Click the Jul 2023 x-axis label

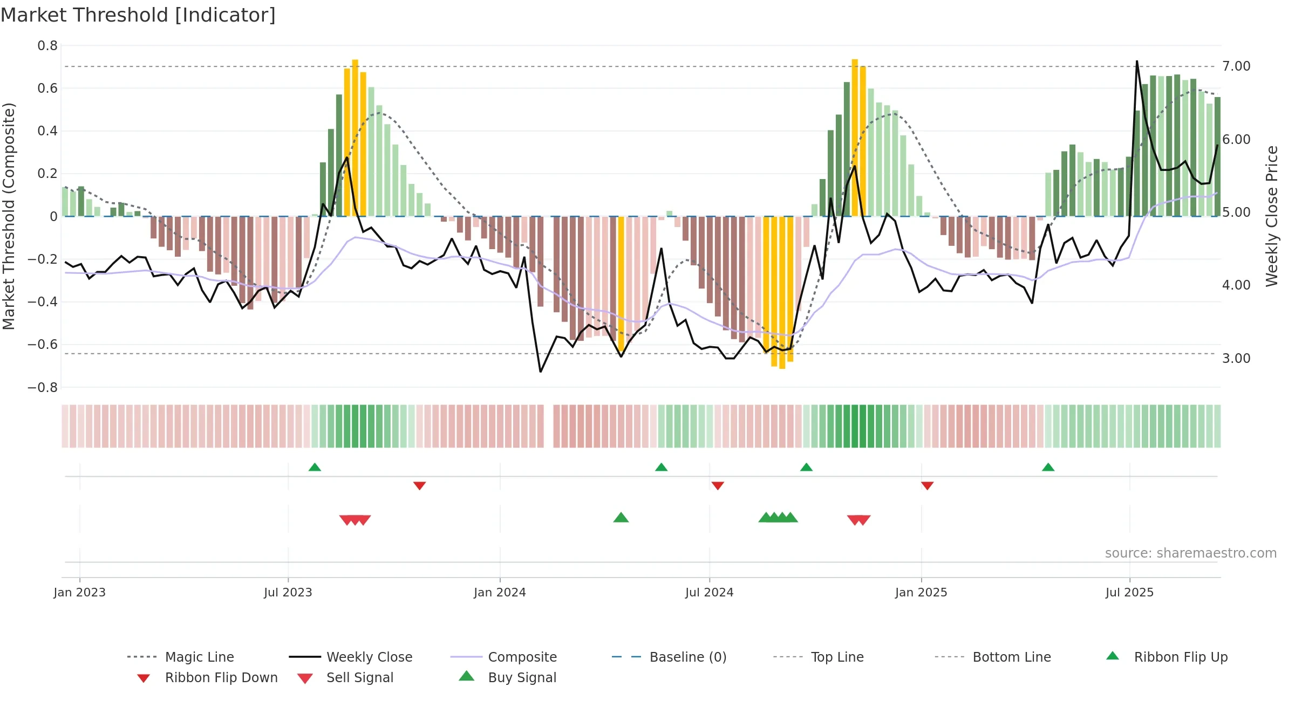(x=288, y=592)
